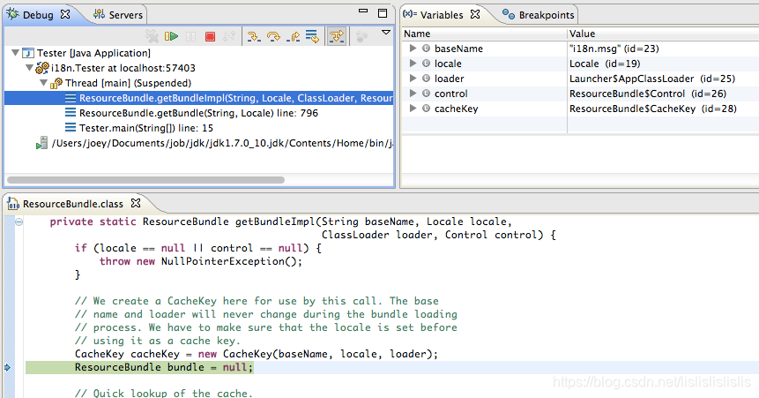This screenshot has height=398, width=759.
Task: Select Tester.main(String[]) line 15 frame
Action: 145,128
